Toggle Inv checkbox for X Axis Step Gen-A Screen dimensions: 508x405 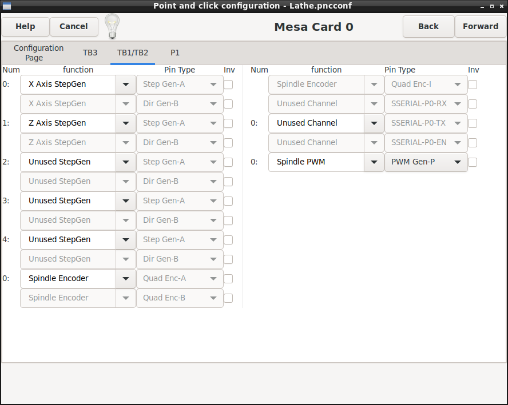pos(228,85)
